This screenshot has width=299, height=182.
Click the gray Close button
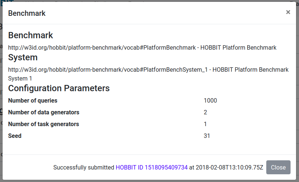[278, 167]
